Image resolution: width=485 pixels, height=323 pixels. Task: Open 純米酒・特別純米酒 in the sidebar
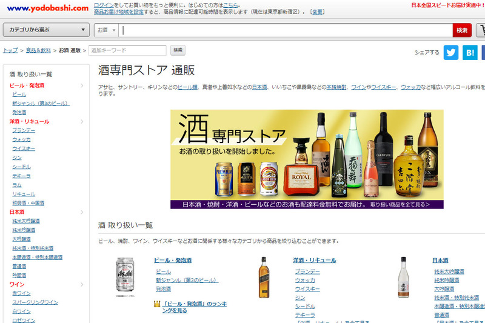pos(33,248)
